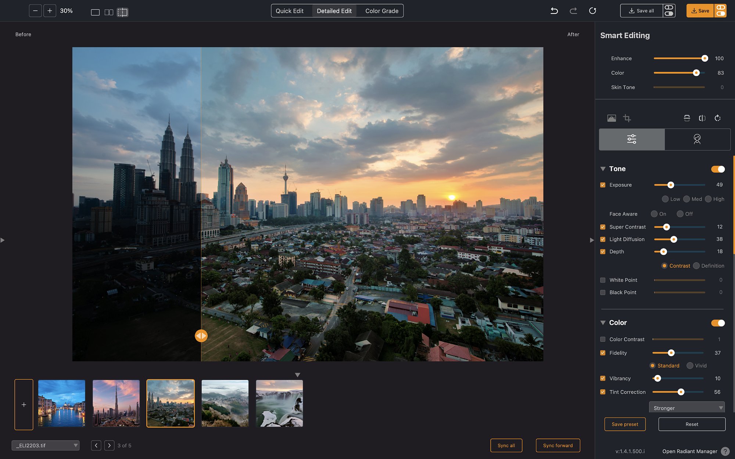Image resolution: width=735 pixels, height=459 pixels.
Task: Click the reset all circular arrow icon
Action: [x=592, y=11]
